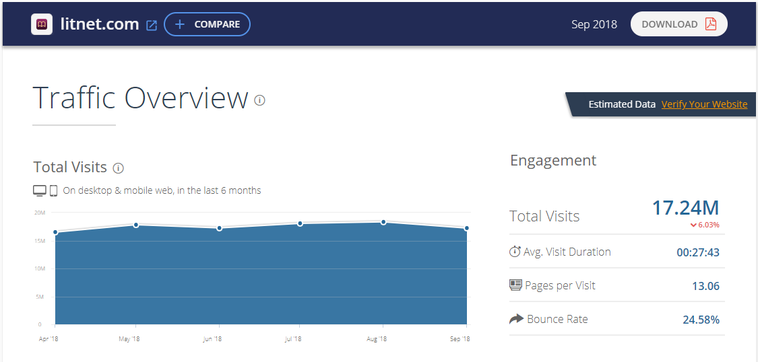Click the Avg. Visit Duration stopwatch icon

point(515,252)
